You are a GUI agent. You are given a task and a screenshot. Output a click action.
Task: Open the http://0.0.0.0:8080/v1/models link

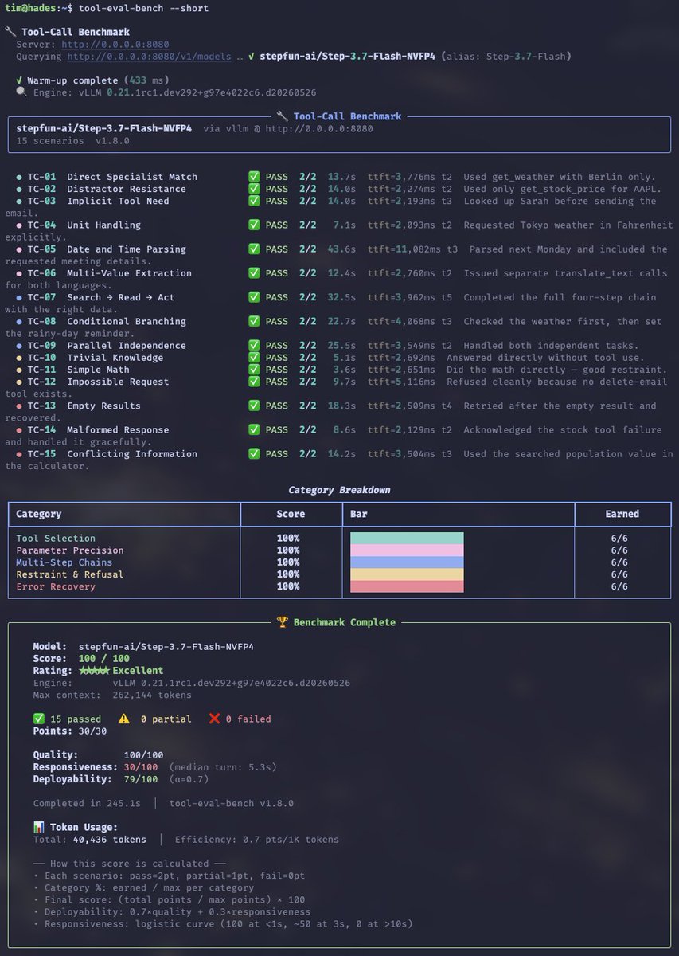click(150, 57)
